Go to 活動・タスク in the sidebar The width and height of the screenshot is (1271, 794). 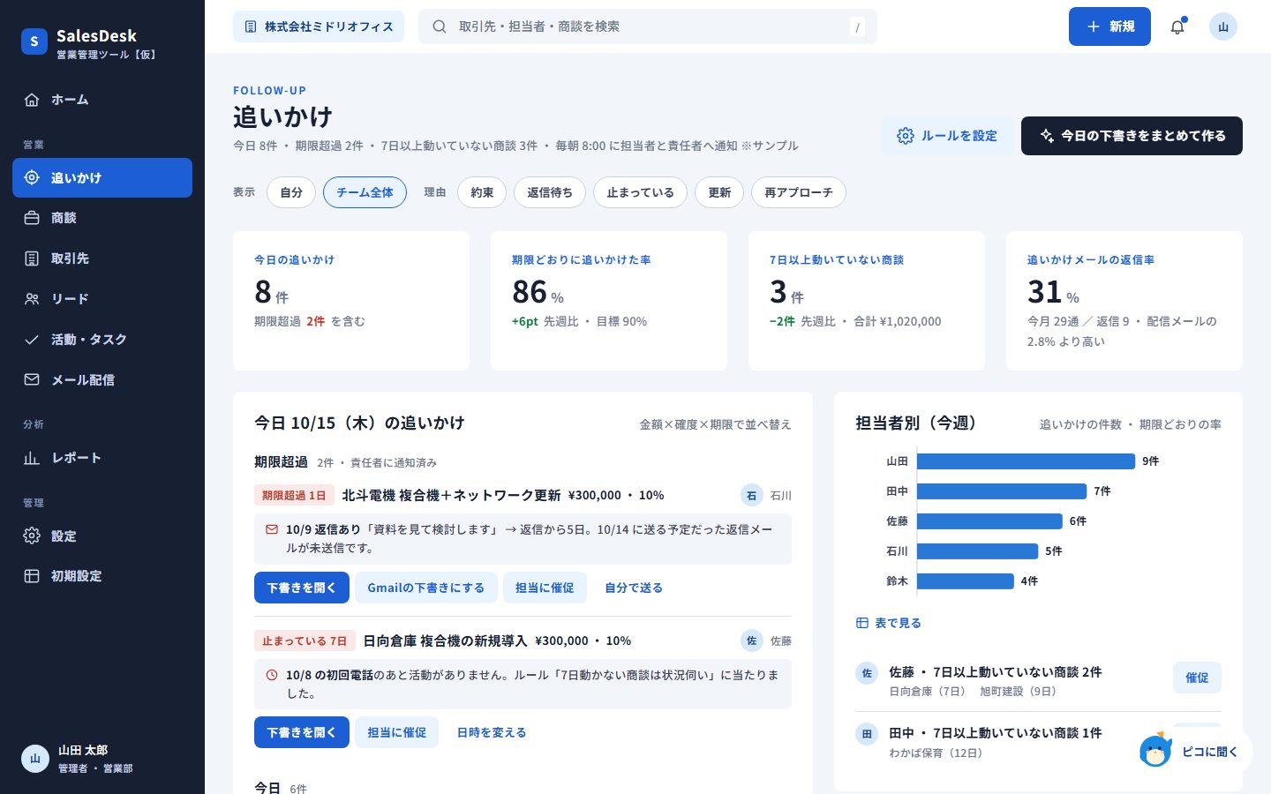pos(102,340)
